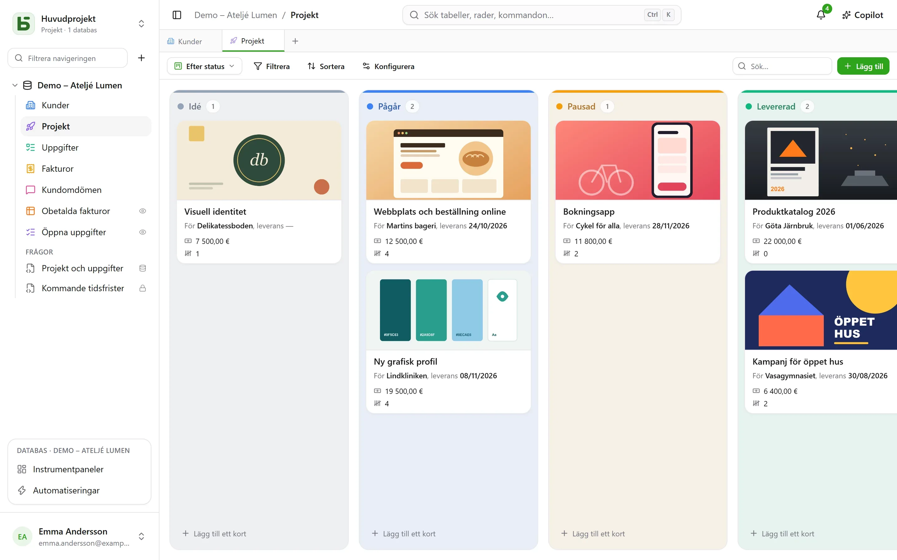Viewport: 897px width, 560px height.
Task: Expand Emma Andersson account menu
Action: coord(141,536)
